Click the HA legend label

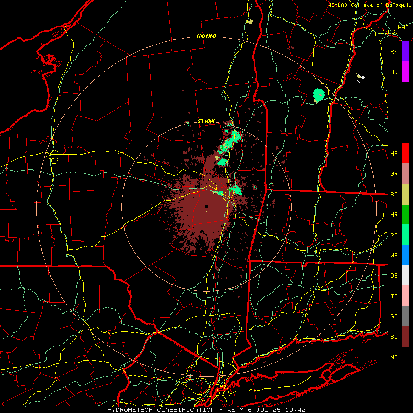pyautogui.click(x=394, y=153)
